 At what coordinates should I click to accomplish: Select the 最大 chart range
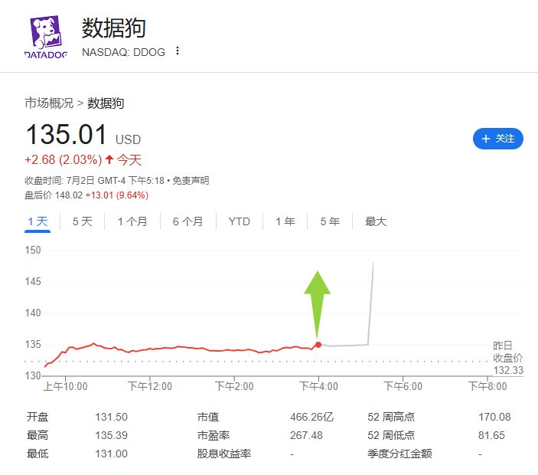pos(376,221)
